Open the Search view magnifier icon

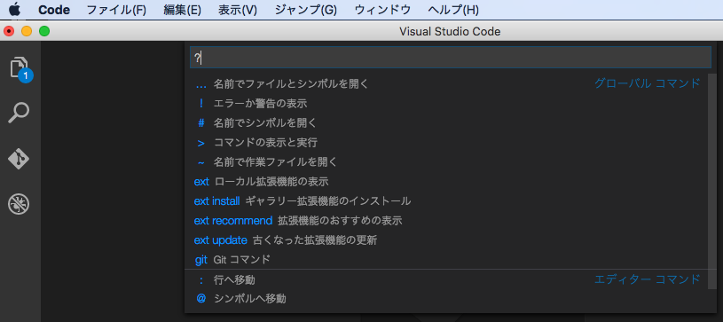(19, 113)
